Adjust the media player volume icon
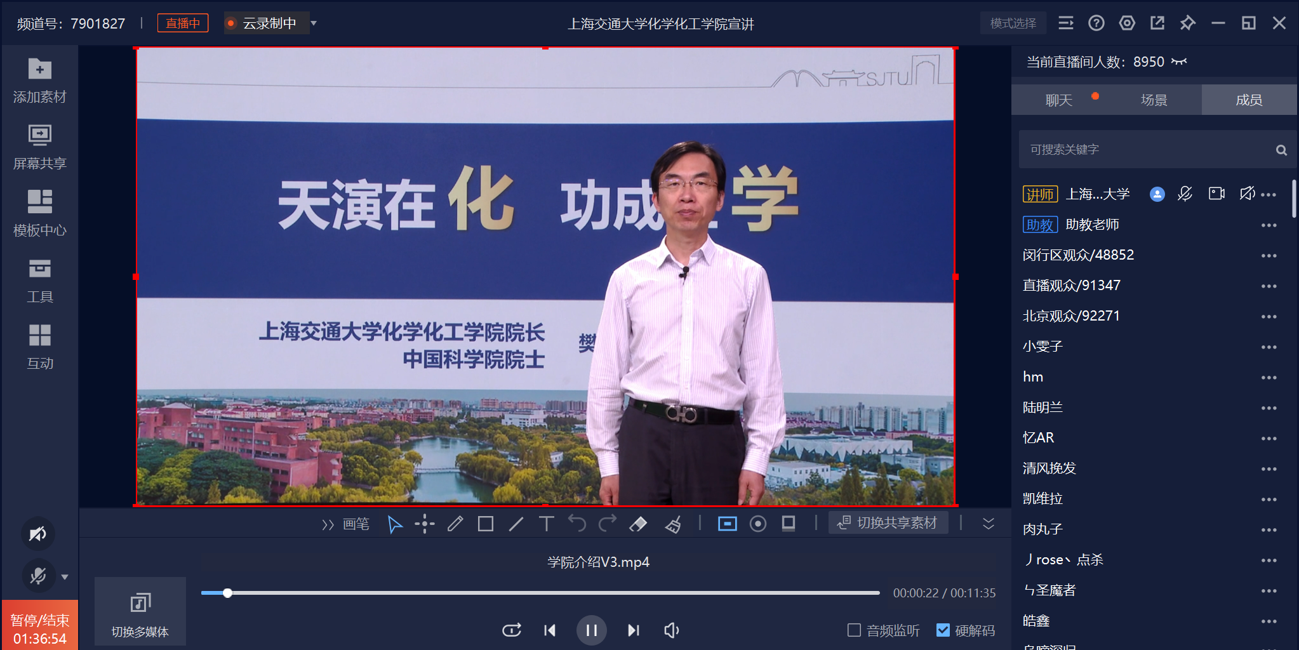This screenshot has height=650, width=1299. (x=671, y=630)
